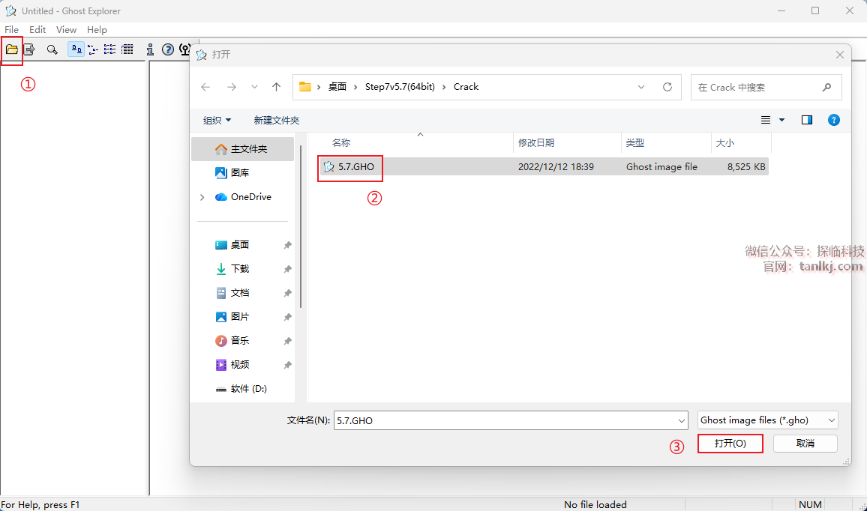The height and width of the screenshot is (511, 867).
Task: Click the blue help icon in dialog
Action: tap(834, 120)
